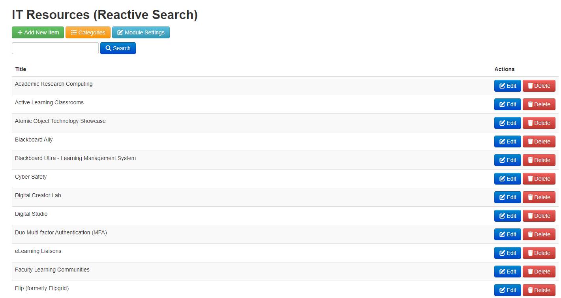The width and height of the screenshot is (561, 298).
Task: Click the edit pencil icon for Flip (formerly Flipgrid)
Action: coord(502,290)
